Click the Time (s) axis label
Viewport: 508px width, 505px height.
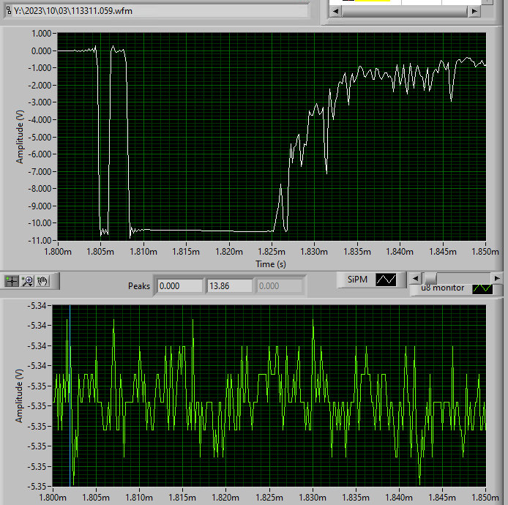tap(271, 264)
